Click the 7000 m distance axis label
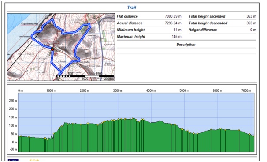The width and height of the screenshot is (267, 162). tap(246, 91)
